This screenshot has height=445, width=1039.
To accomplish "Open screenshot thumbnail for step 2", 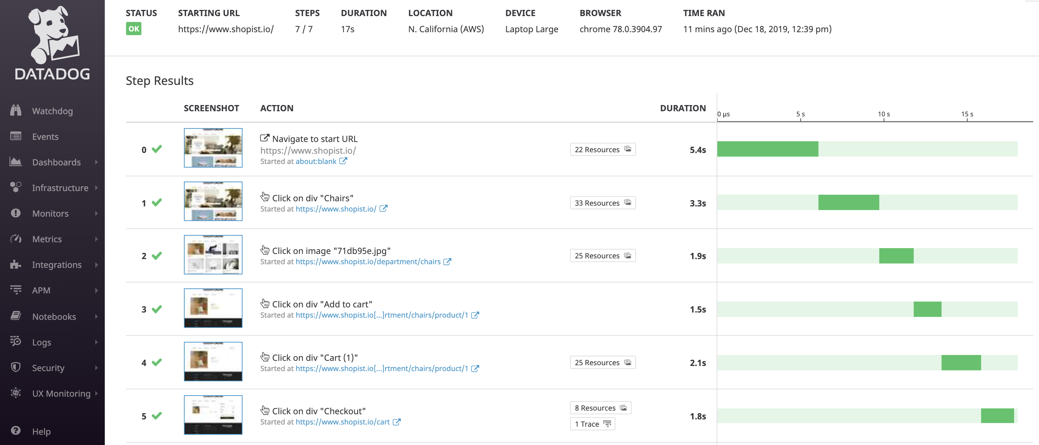I will 213,254.
